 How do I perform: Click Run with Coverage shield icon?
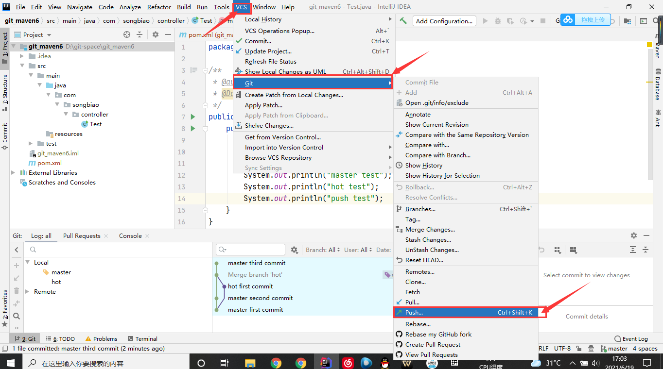tap(509, 21)
